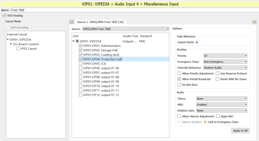
Task: Open the Source dropdown
Action: tap(126, 29)
